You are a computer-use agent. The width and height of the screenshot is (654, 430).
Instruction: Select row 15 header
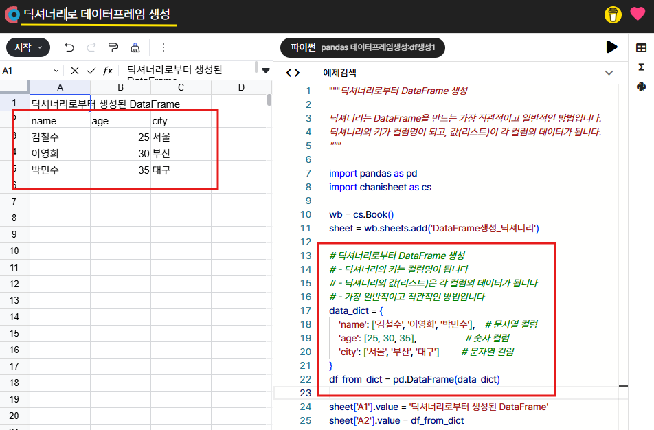coord(14,333)
